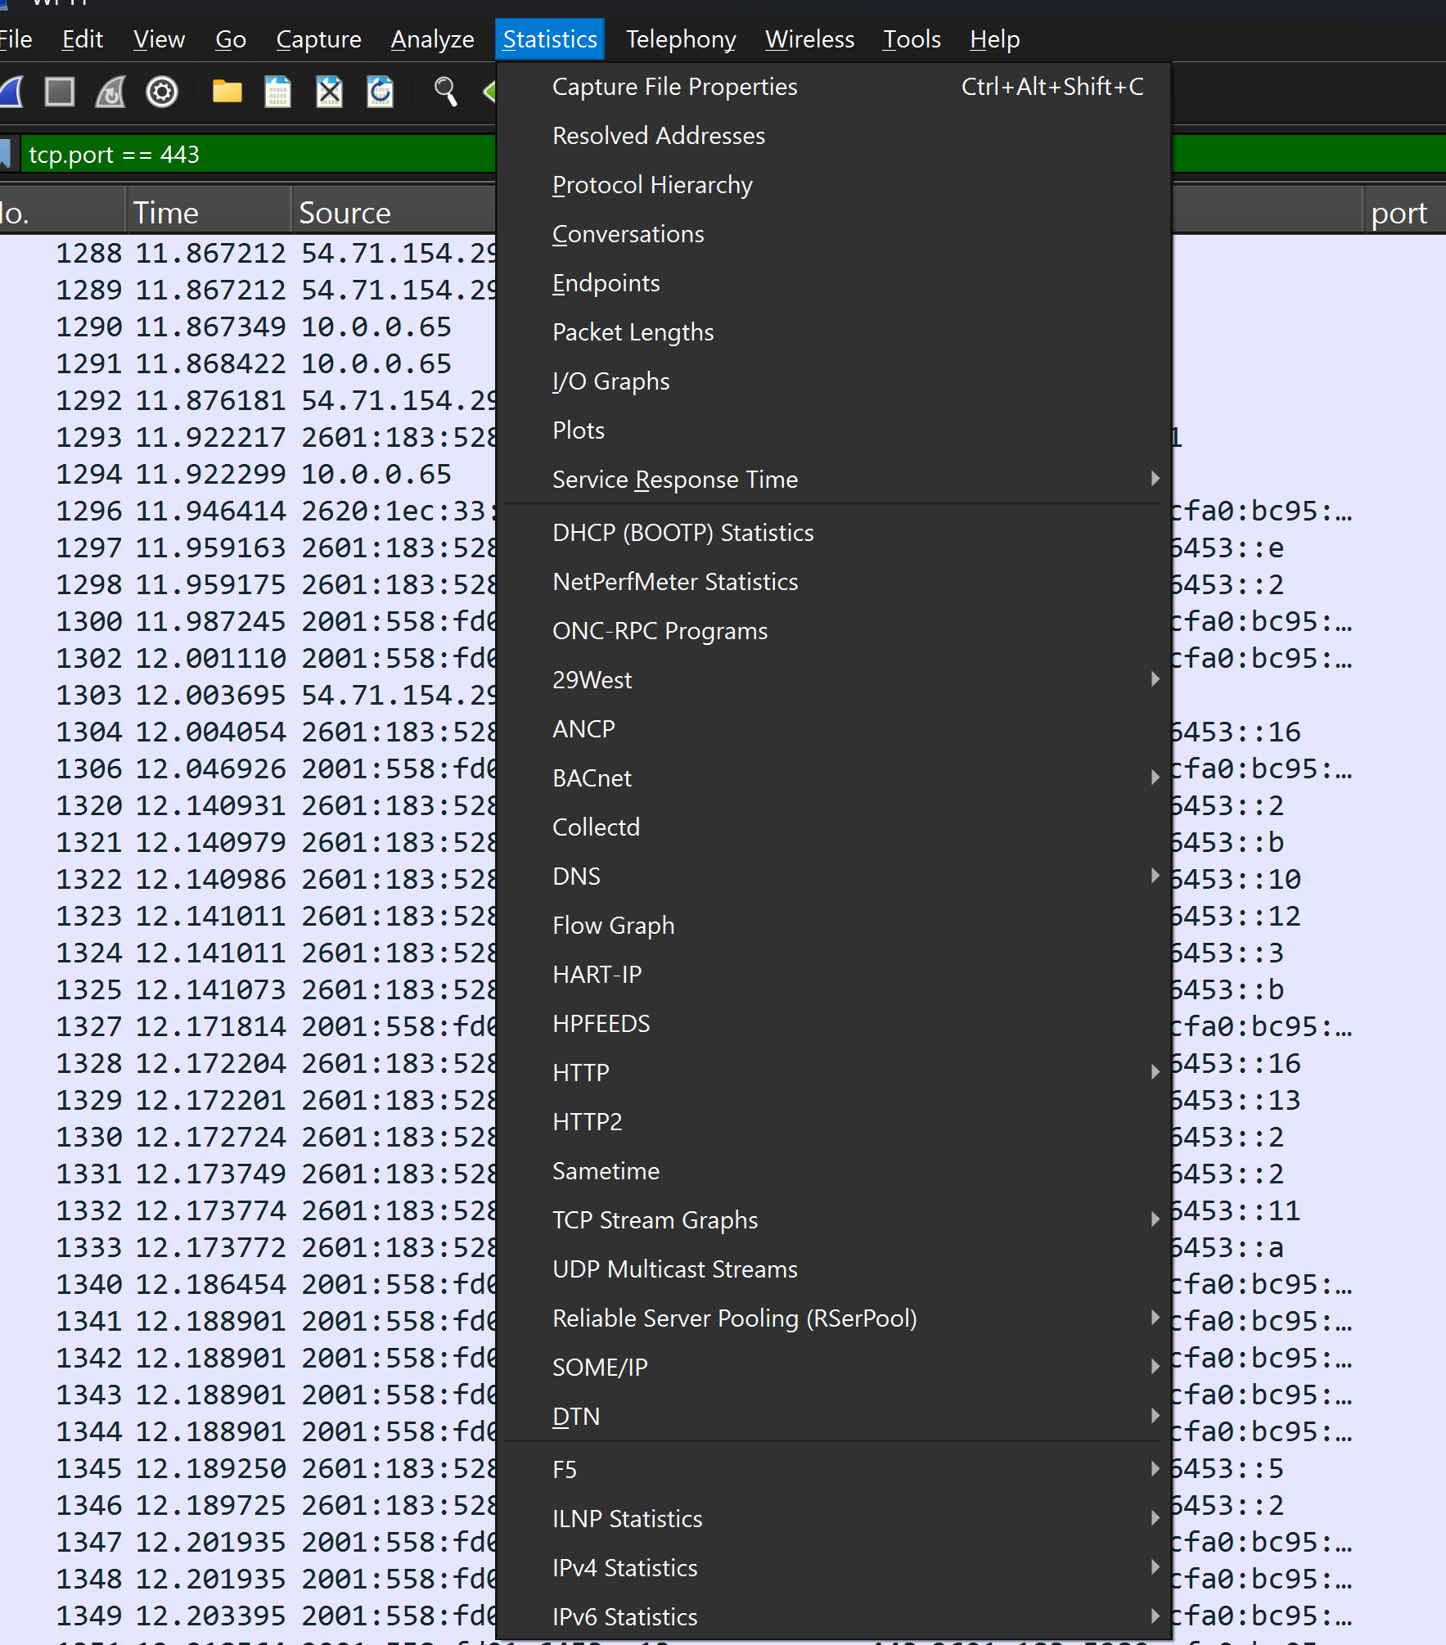
Task: Click the port column header
Action: (x=1404, y=213)
